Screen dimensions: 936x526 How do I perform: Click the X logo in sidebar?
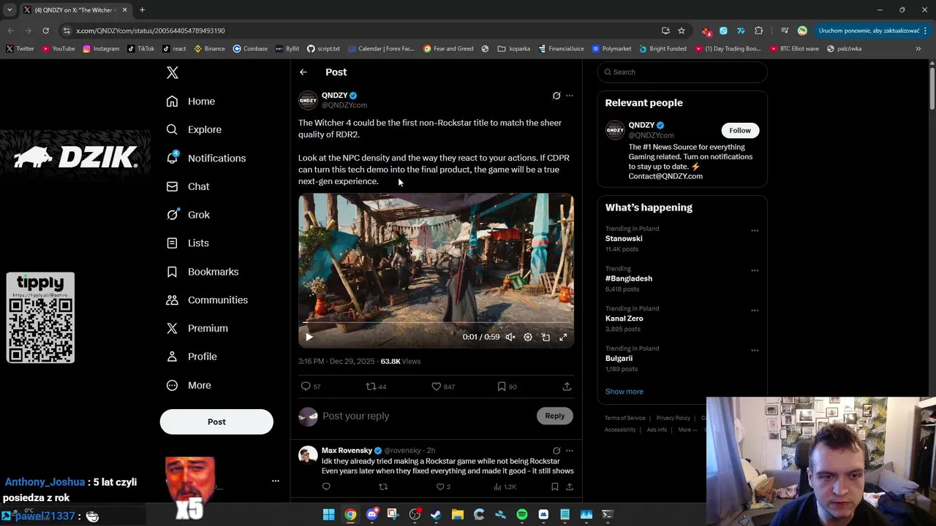pos(173,72)
